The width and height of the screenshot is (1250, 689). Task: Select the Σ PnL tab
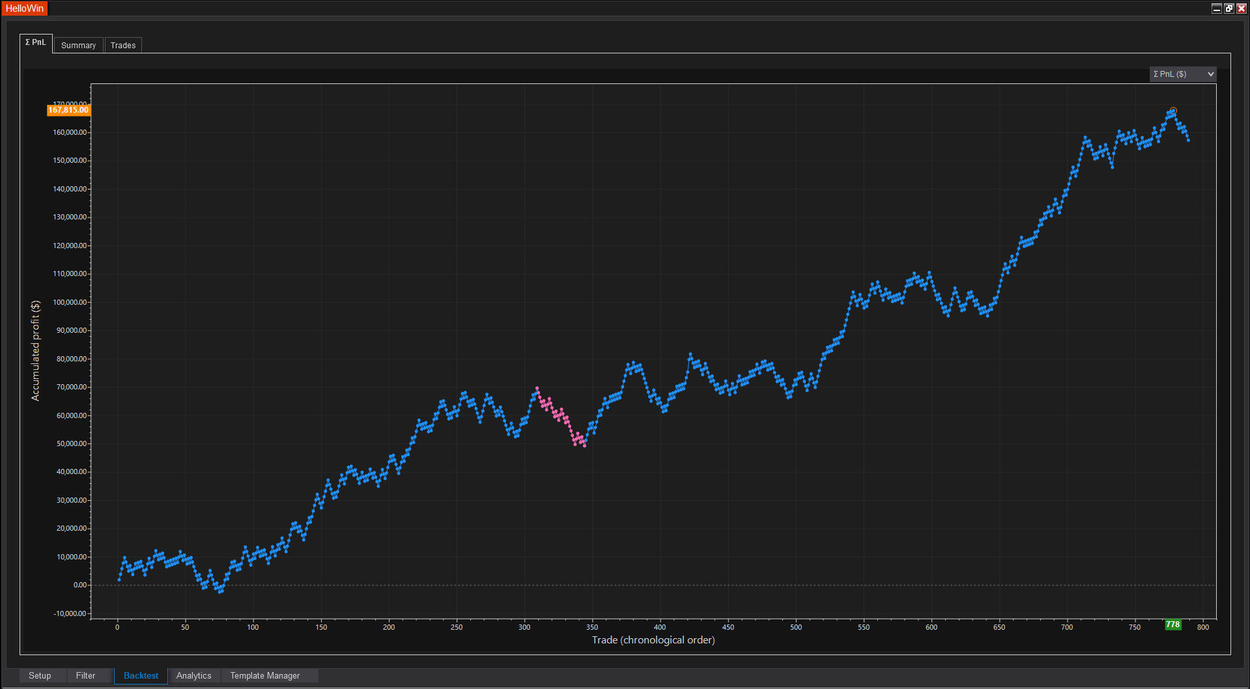36,42
